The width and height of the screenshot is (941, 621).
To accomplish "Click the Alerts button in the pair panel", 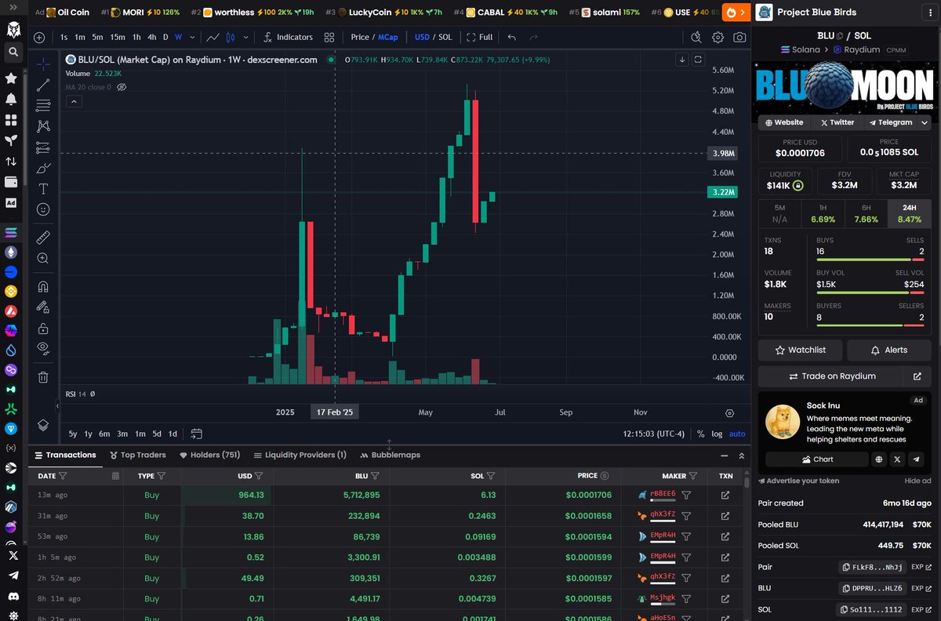I will [x=889, y=350].
